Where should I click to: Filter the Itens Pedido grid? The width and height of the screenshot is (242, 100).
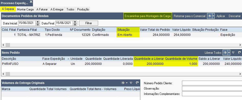(233, 53)
